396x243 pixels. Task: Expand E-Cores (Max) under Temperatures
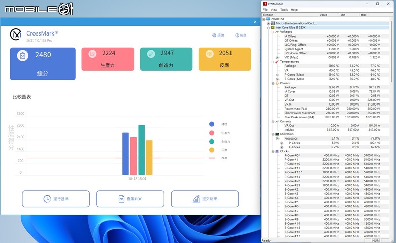(x=277, y=79)
